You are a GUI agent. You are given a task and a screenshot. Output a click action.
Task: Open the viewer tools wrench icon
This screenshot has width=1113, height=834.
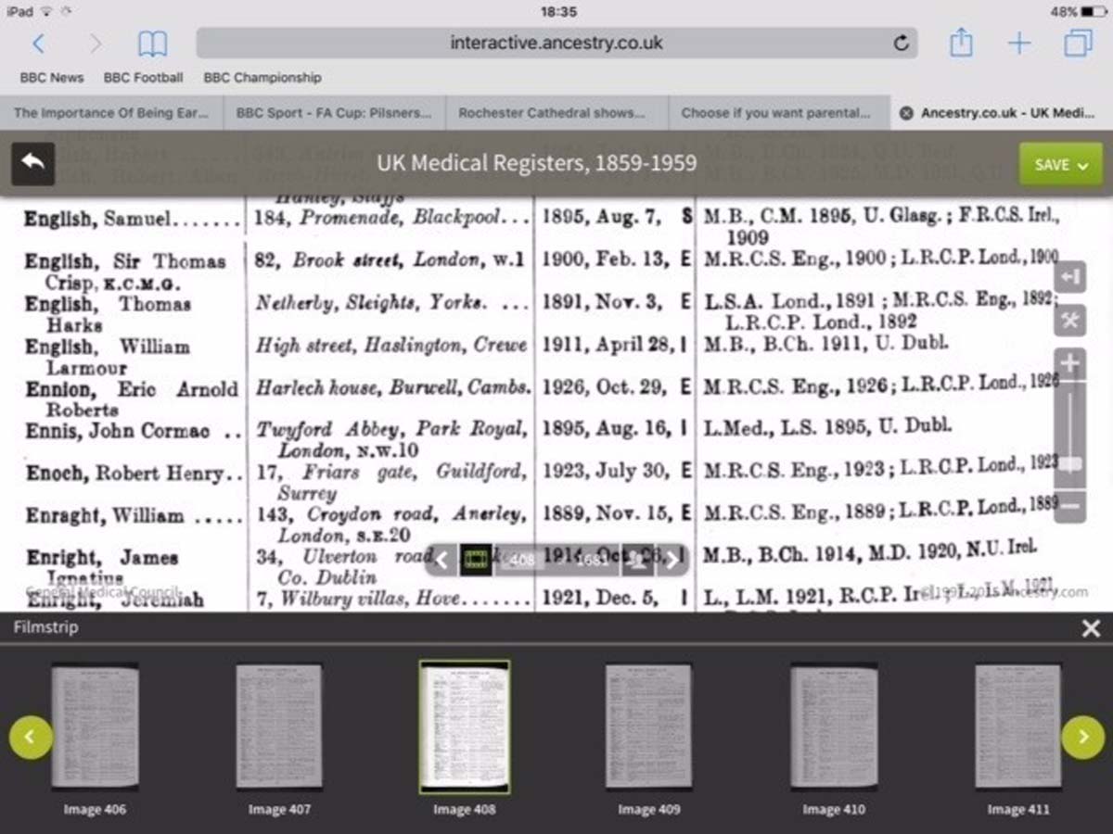(1069, 320)
